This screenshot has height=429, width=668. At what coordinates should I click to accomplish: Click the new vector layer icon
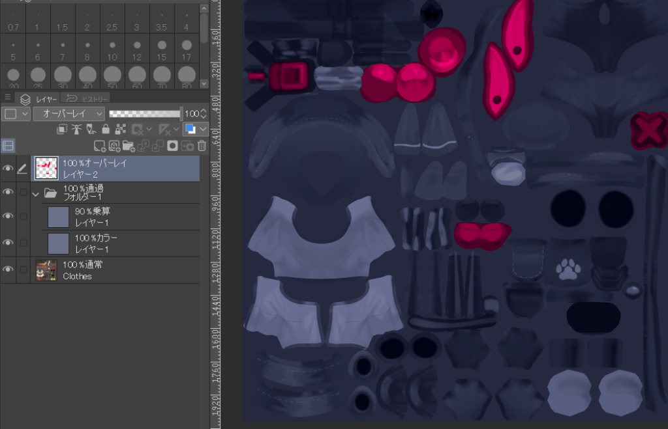point(114,146)
